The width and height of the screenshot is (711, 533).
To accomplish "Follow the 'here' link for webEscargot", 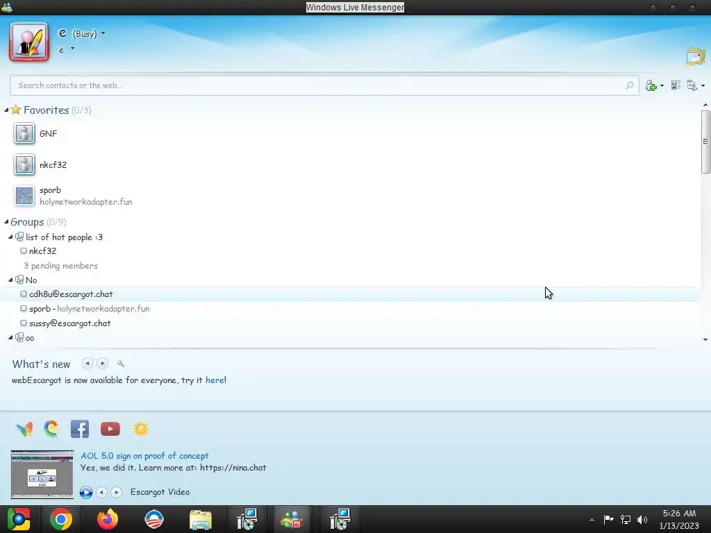I will pos(215,380).
